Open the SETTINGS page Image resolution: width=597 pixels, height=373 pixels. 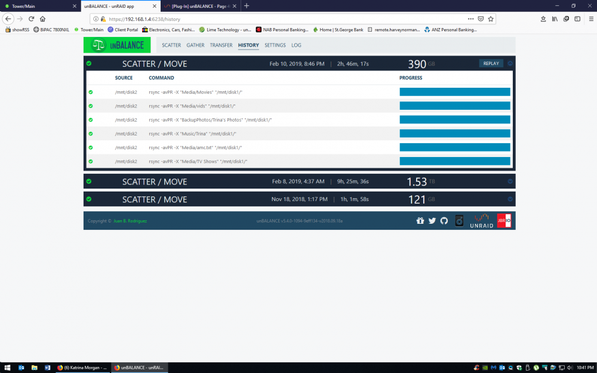[x=275, y=45]
